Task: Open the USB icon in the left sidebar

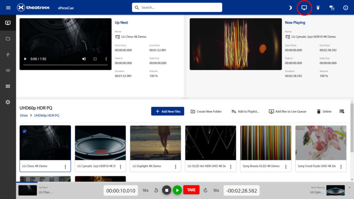Action: (x=8, y=55)
